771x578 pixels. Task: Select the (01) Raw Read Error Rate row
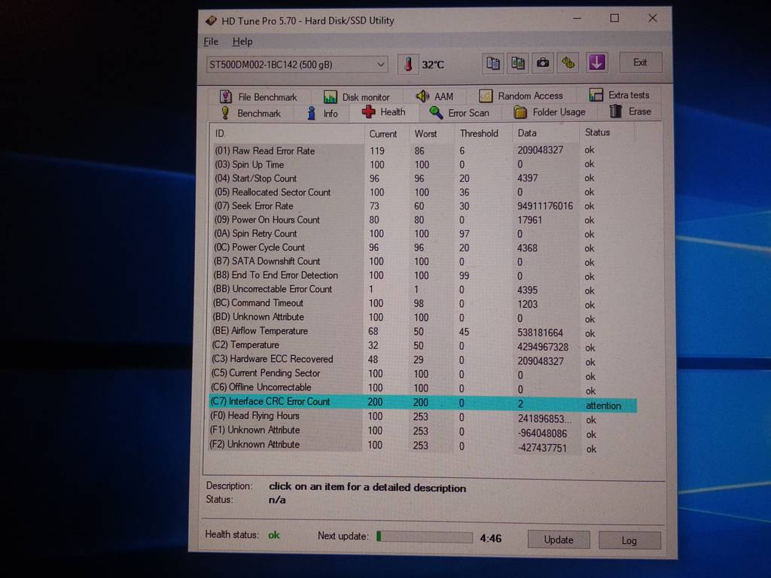(x=423, y=151)
